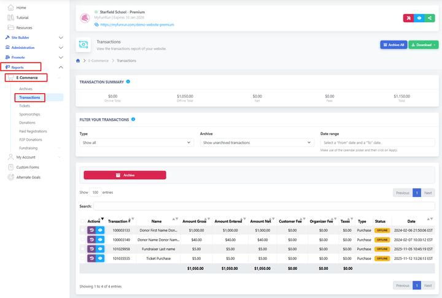Click the purple archive icon for transaction 101035535
The image size is (442, 298).
coord(91,259)
